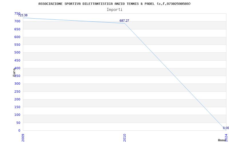
Task: Click the 650 y-axis tick label
Action: [x=17, y=29]
